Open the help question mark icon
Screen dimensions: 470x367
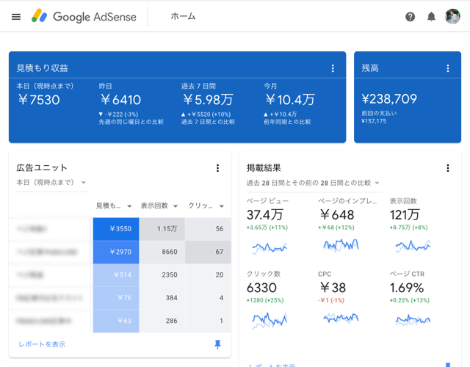(410, 17)
